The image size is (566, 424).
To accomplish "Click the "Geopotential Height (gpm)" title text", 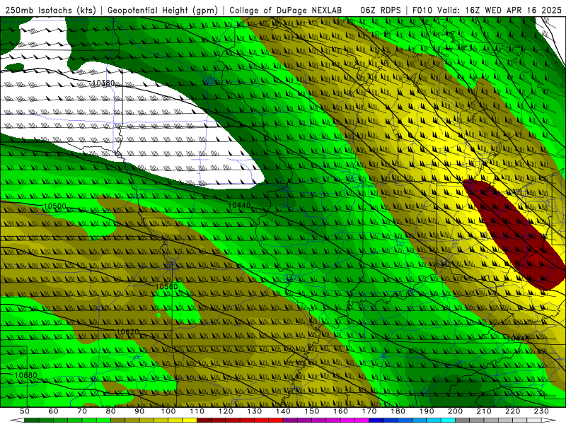I will coord(163,11).
